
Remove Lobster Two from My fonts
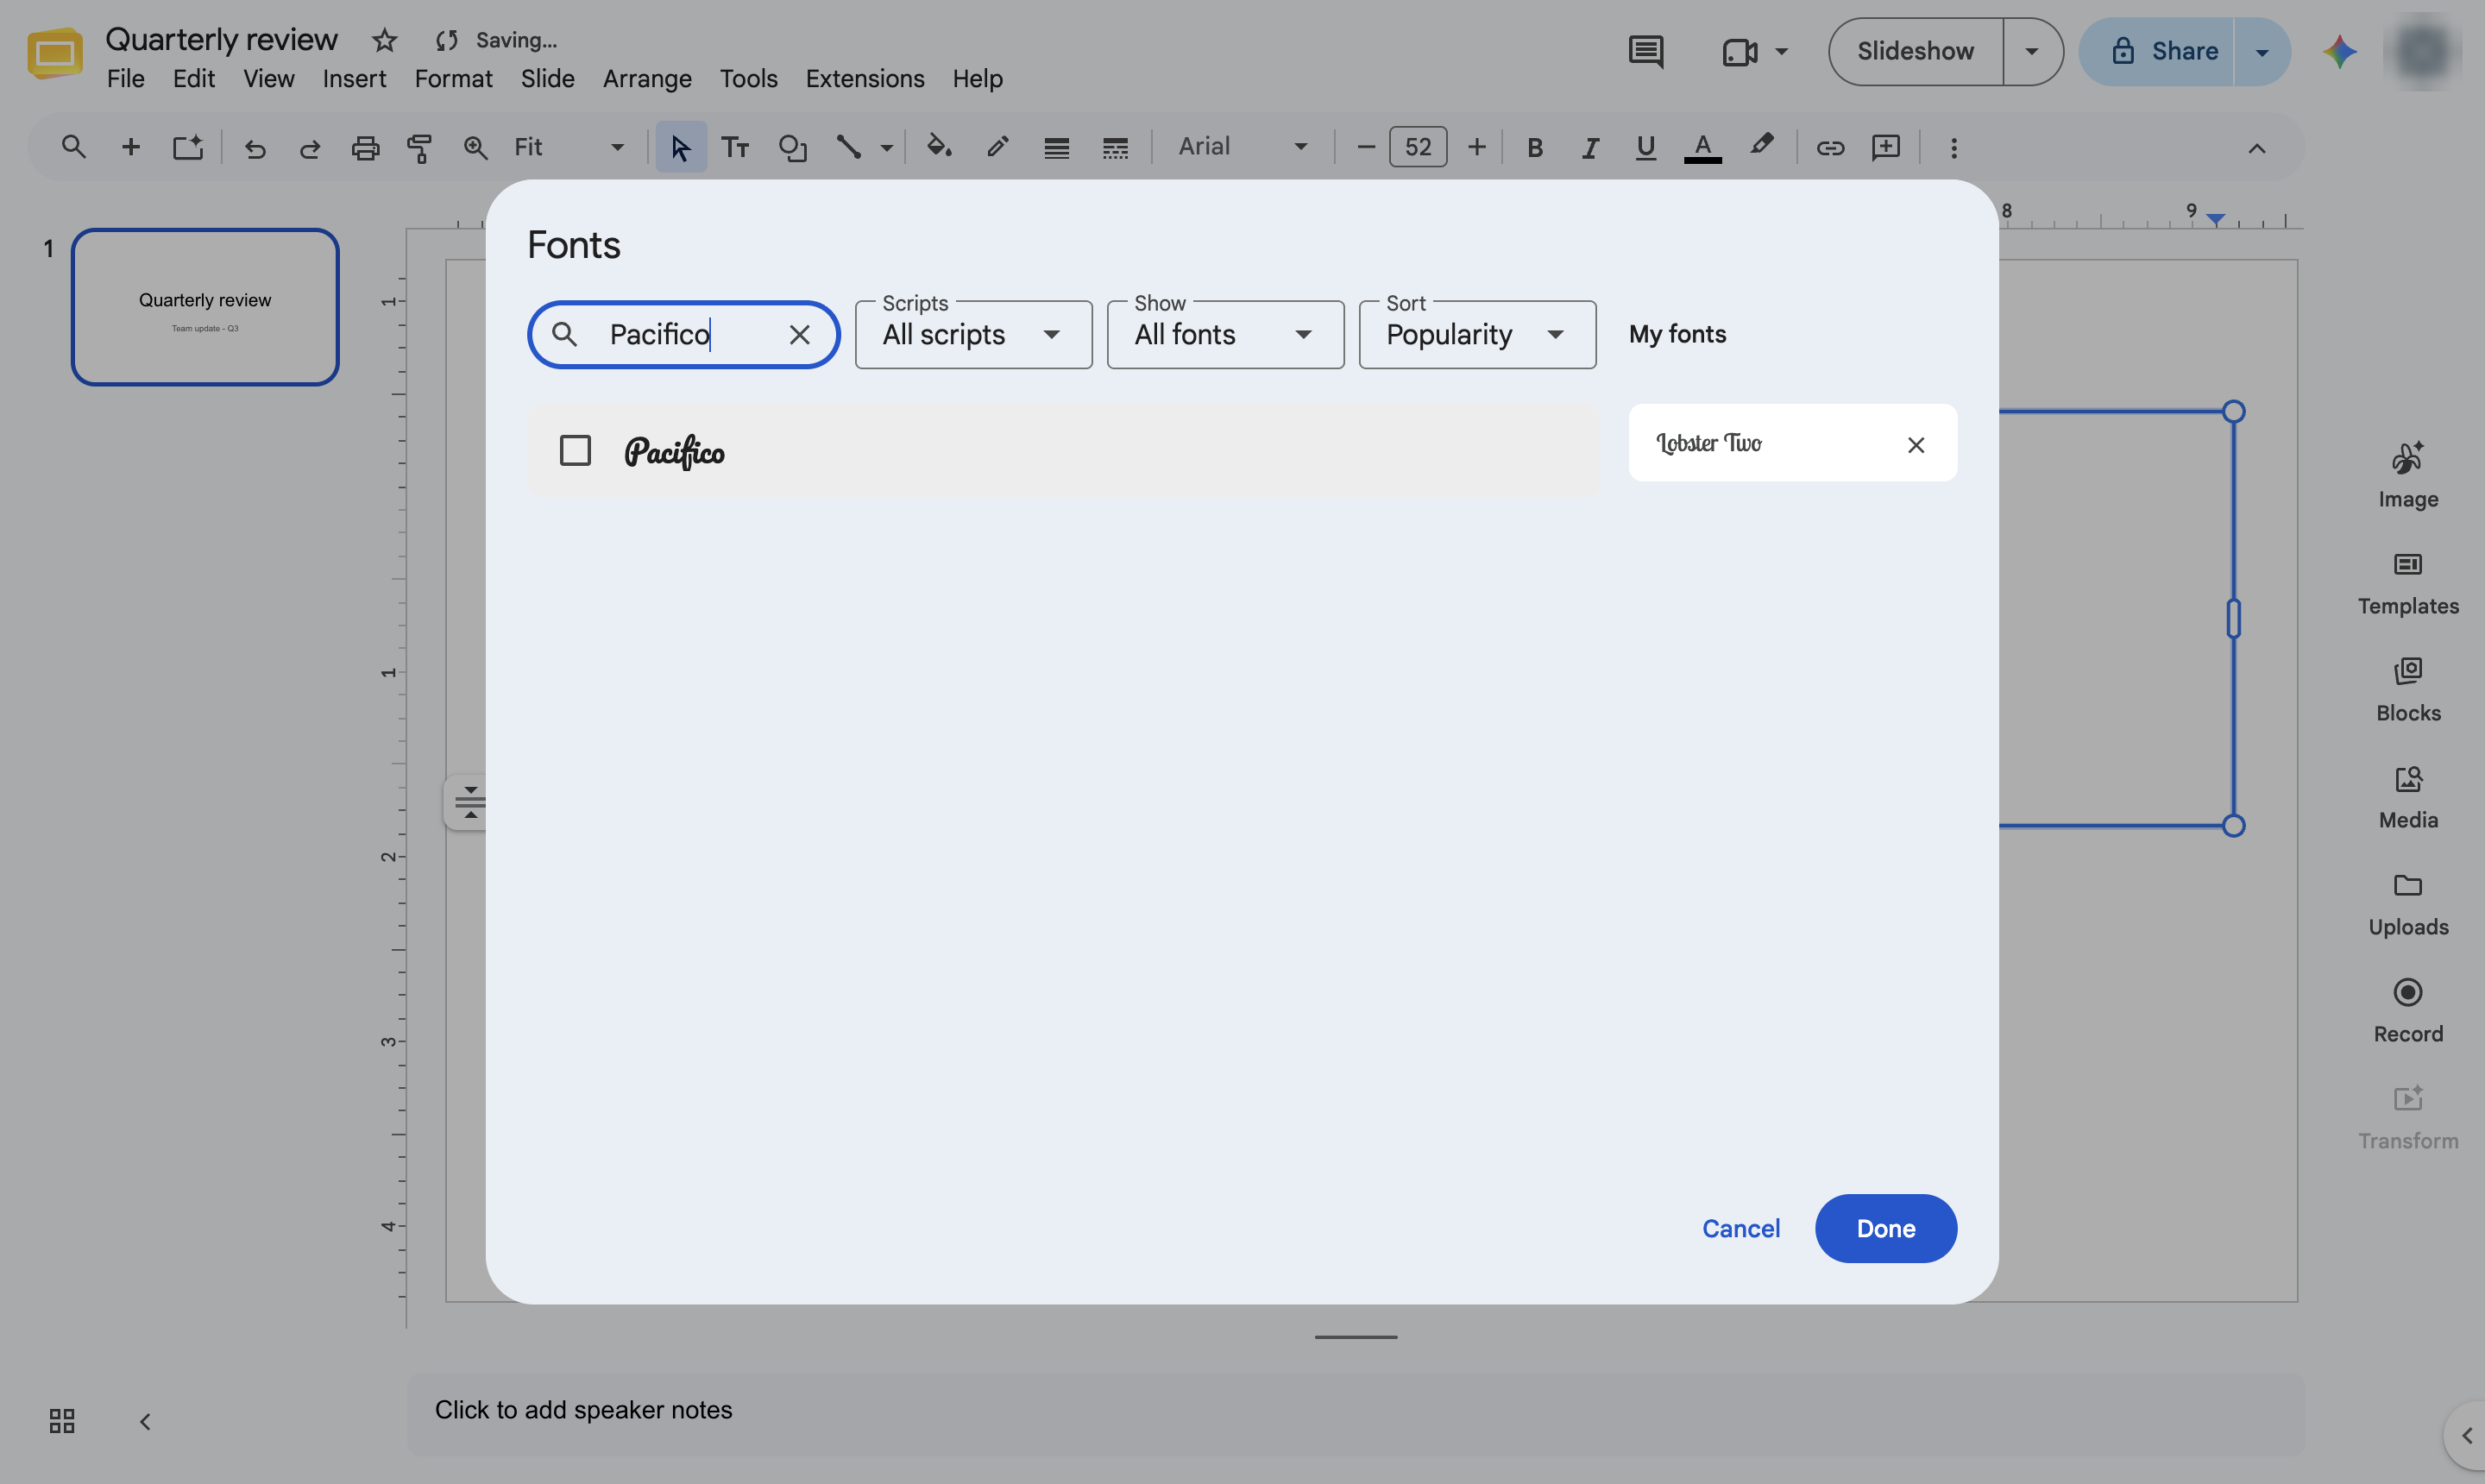coord(1915,445)
